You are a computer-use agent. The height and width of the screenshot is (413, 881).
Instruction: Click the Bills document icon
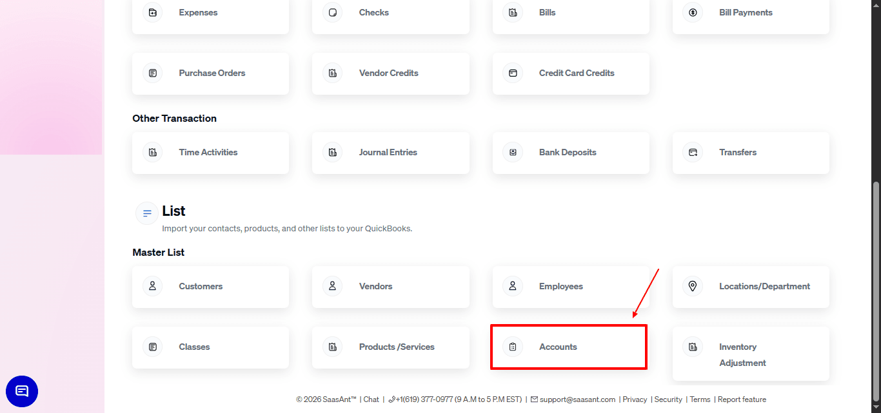click(x=512, y=12)
